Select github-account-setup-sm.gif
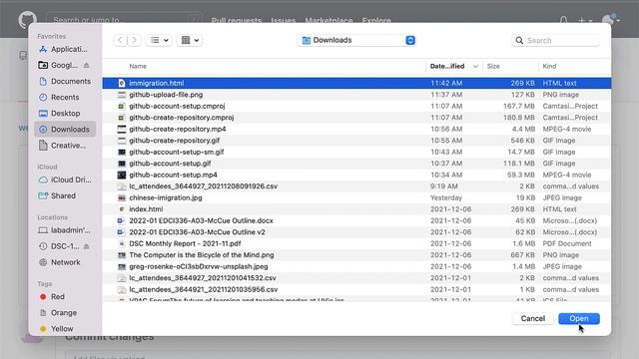 [356, 152]
